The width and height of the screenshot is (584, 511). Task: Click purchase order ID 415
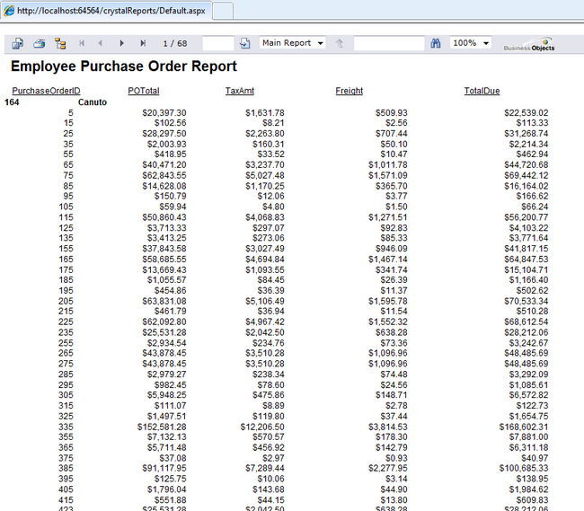pyautogui.click(x=66, y=500)
